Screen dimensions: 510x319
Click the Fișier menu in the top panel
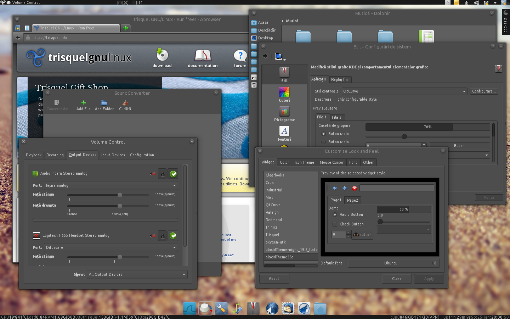click(137, 2)
